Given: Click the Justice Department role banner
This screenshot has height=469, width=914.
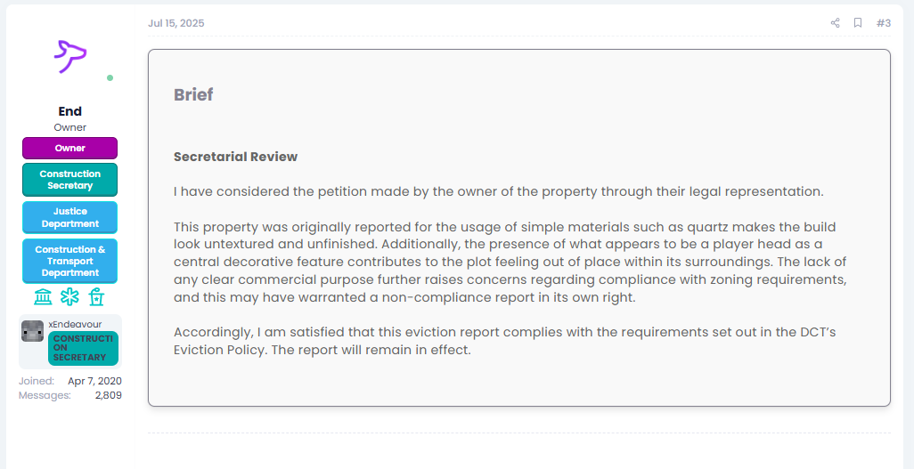Looking at the screenshot, I should tap(70, 217).
